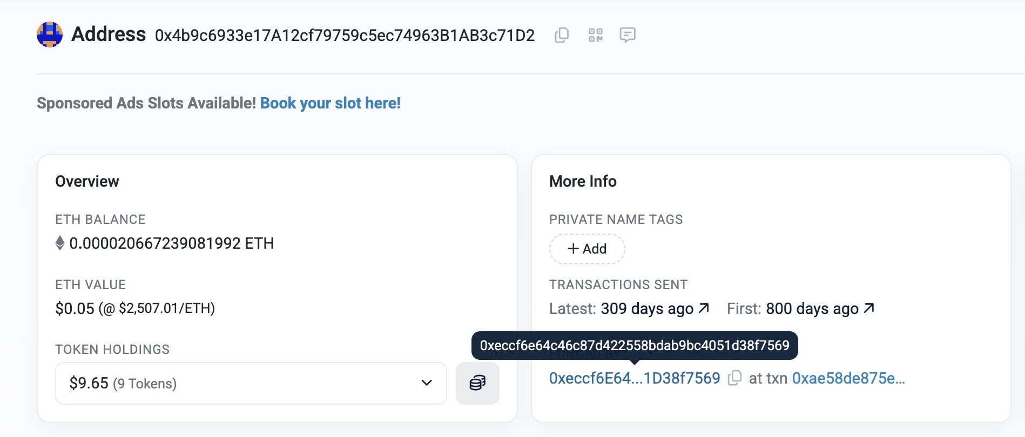Open funder address 0xeccf6E64...1D38f7569
The image size is (1025, 437).
635,378
